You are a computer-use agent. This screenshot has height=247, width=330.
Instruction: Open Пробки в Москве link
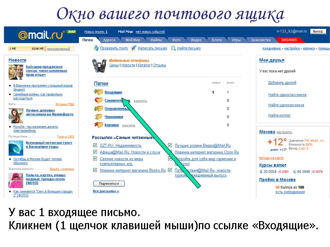coord(277,179)
